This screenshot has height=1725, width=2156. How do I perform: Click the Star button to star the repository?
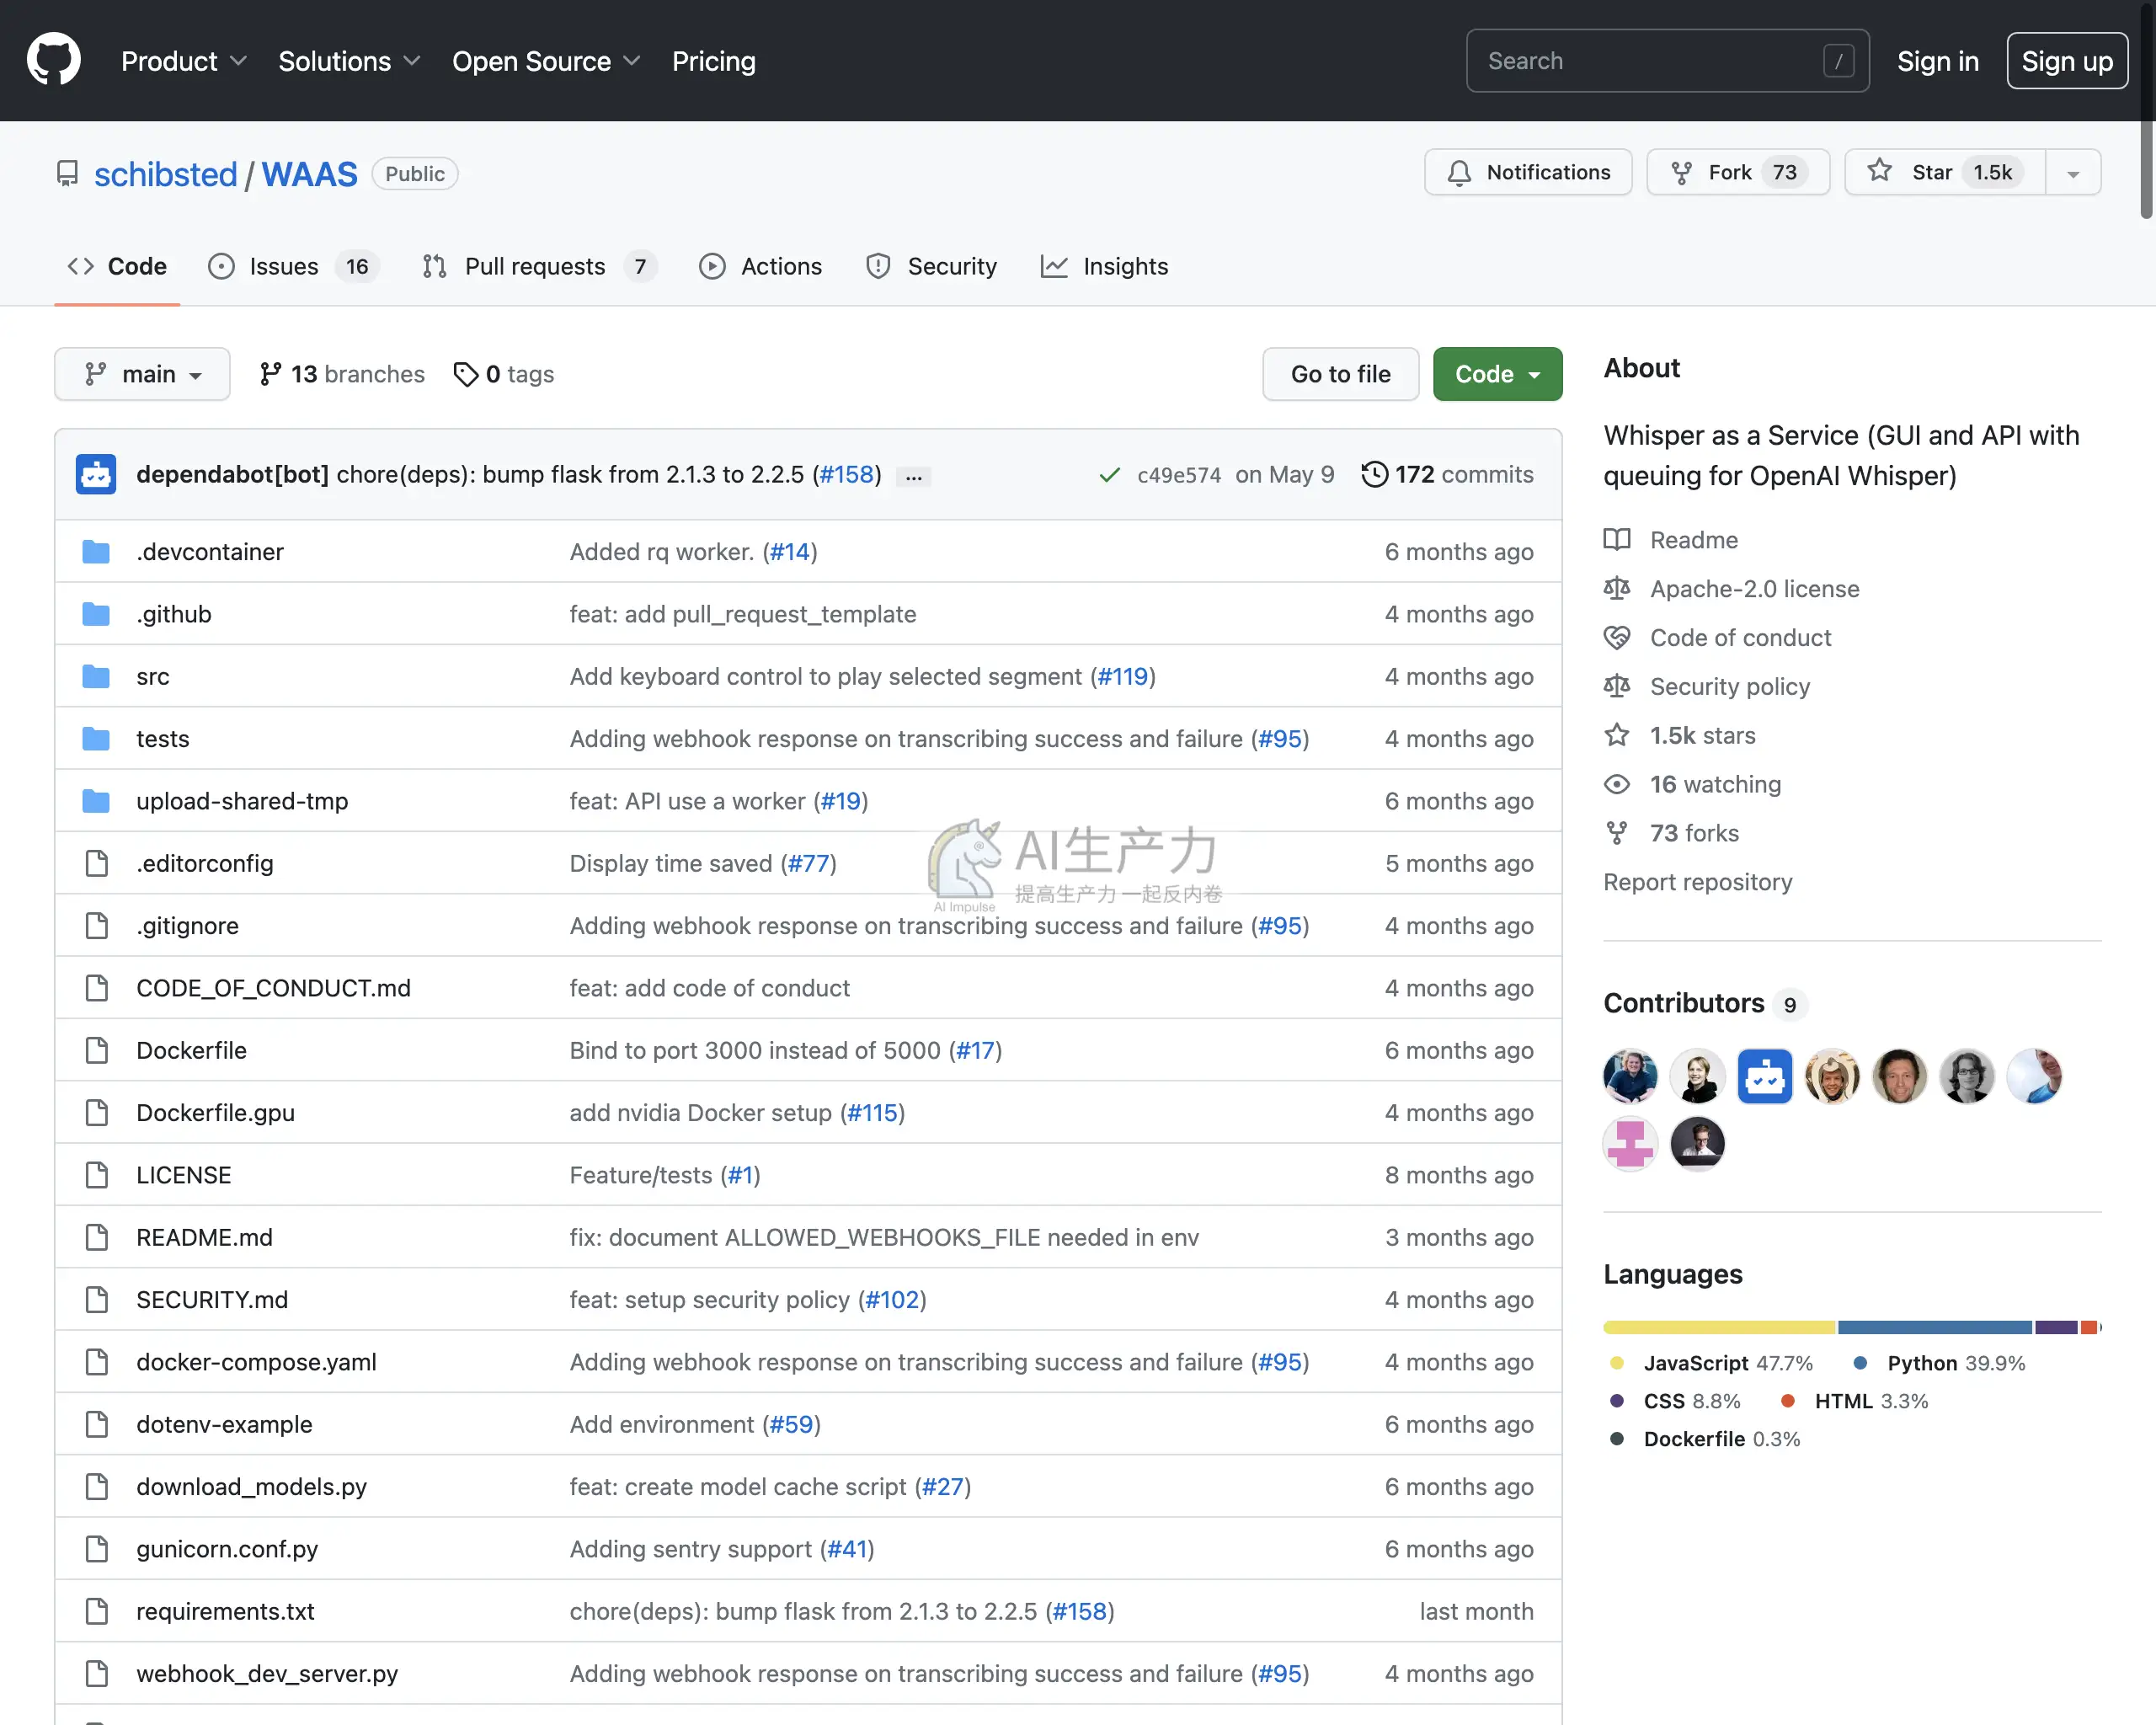coord(1945,172)
